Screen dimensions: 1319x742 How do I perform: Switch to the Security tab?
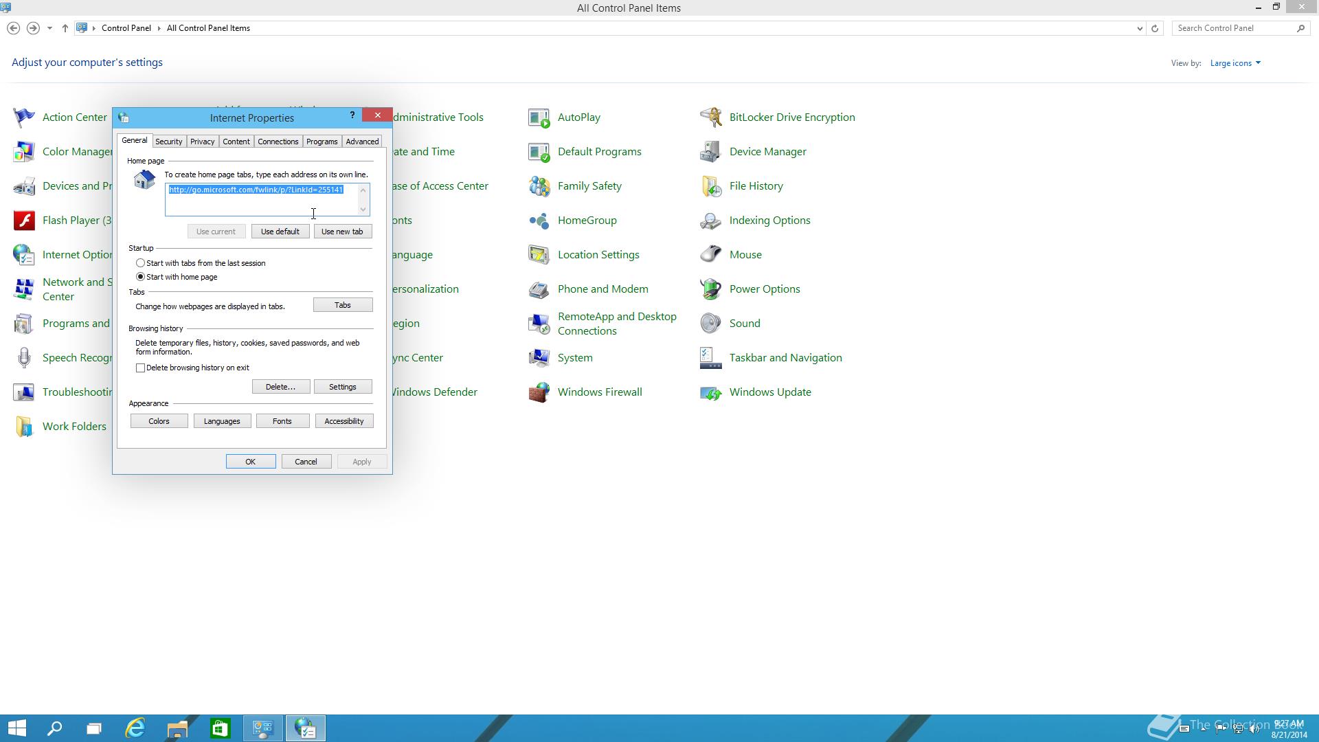click(x=168, y=142)
